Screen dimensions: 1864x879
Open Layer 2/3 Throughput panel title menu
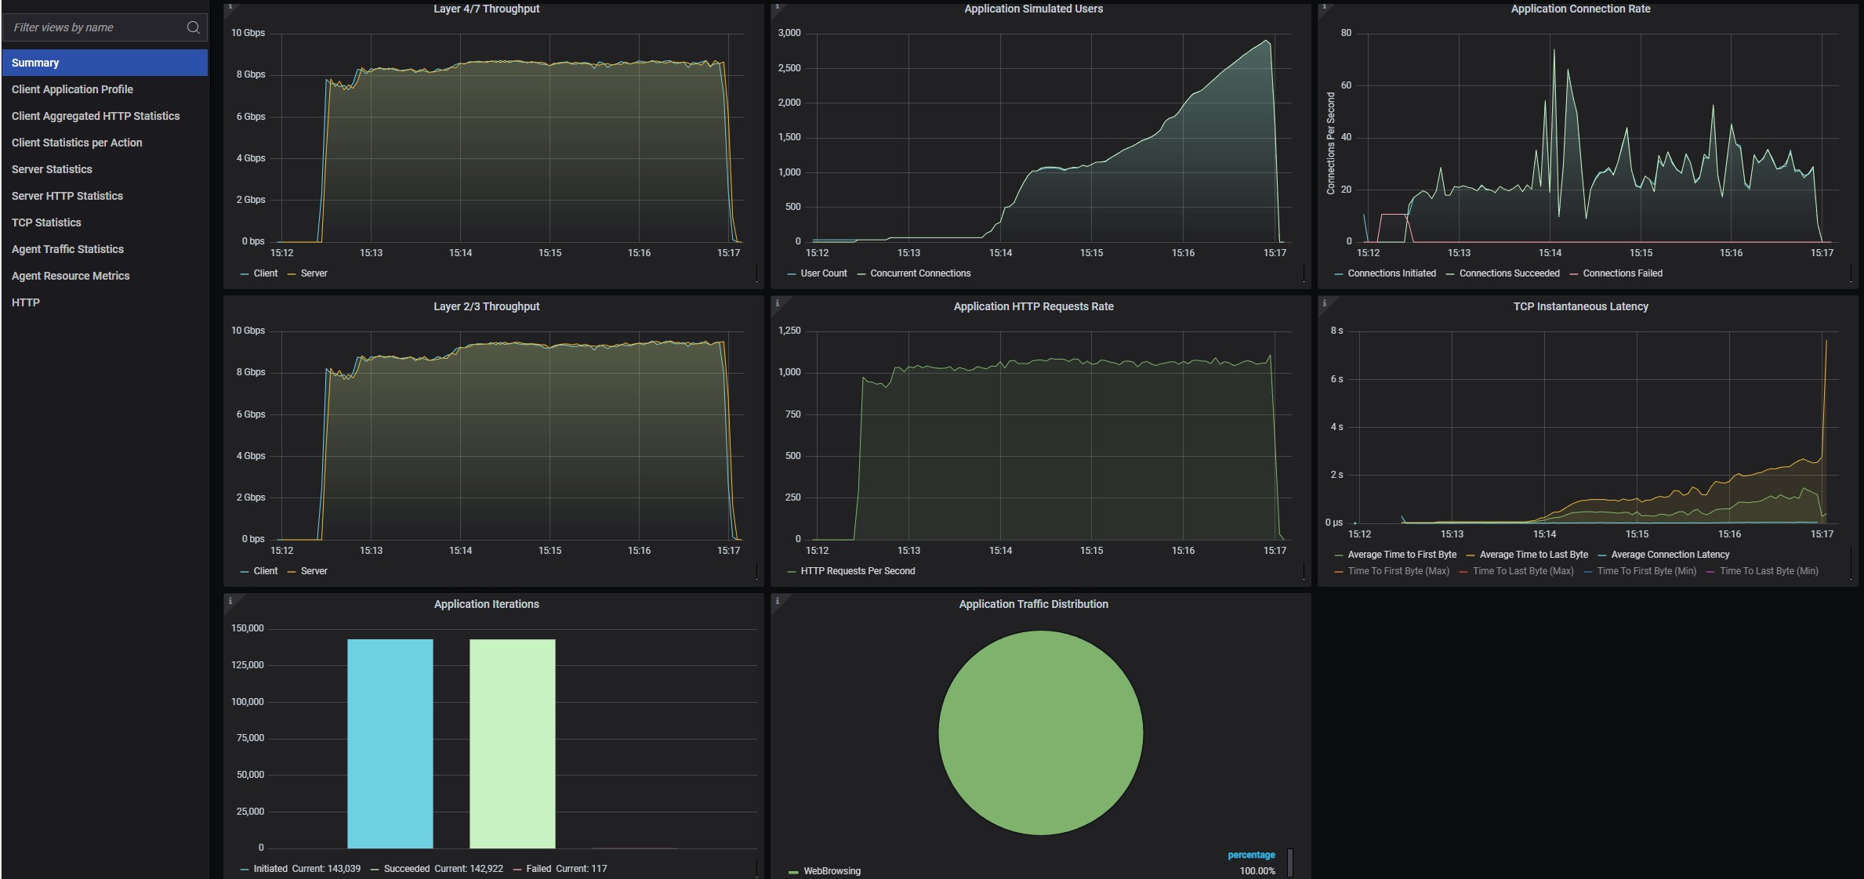click(486, 306)
